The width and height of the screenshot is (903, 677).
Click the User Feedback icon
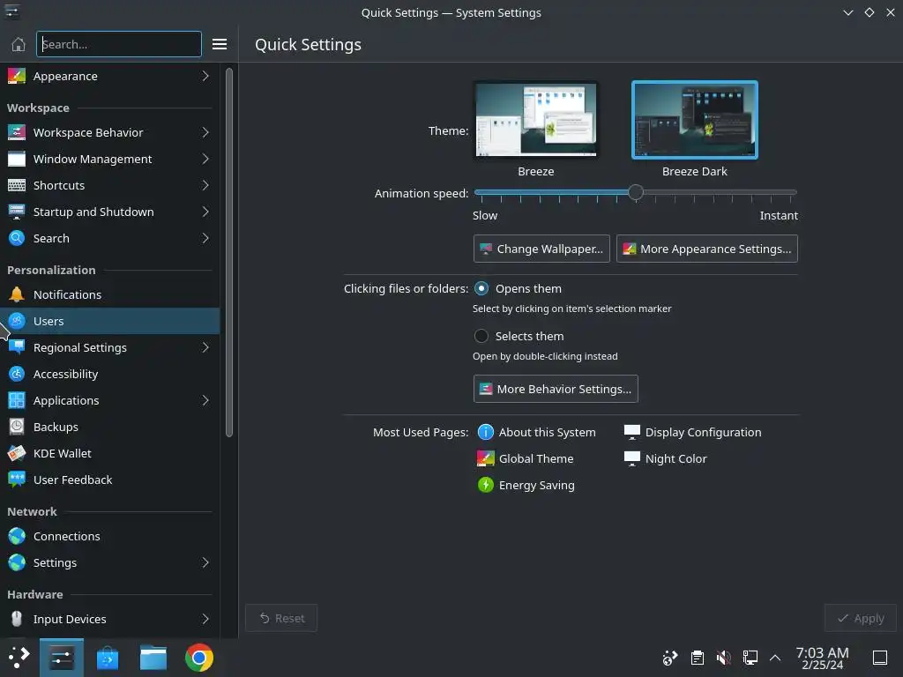17,480
